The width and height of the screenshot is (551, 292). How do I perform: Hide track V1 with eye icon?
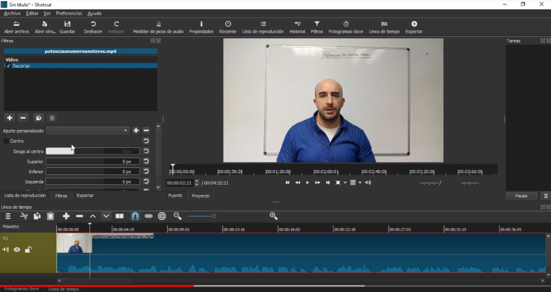(17, 250)
